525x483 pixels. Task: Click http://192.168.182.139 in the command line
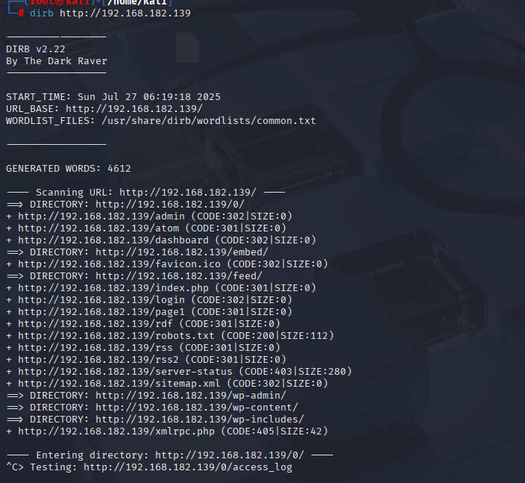[125, 13]
